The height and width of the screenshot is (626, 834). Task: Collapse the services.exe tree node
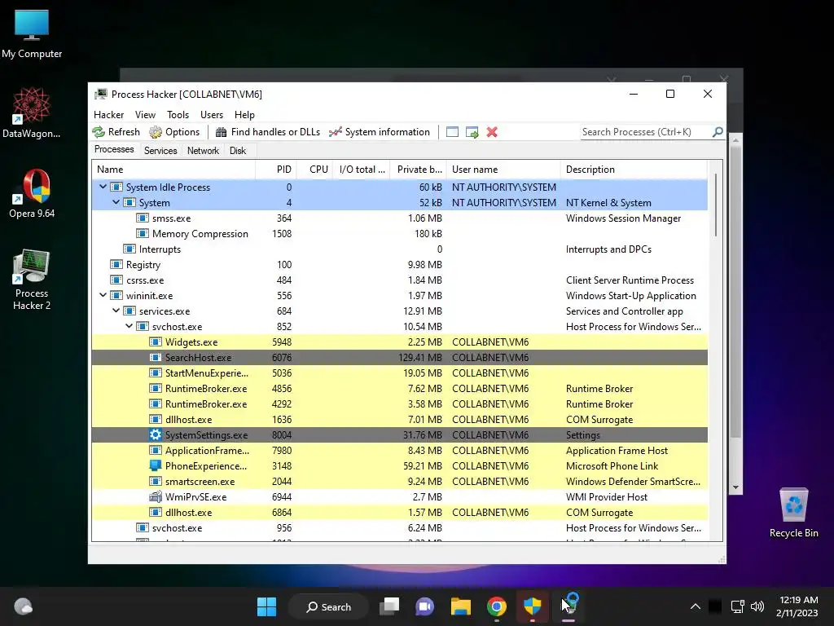pos(116,311)
